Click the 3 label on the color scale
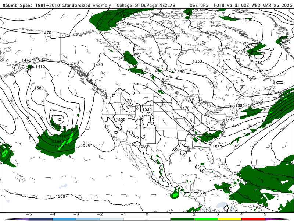Screen dimensions: 294x221 point(218,214)
